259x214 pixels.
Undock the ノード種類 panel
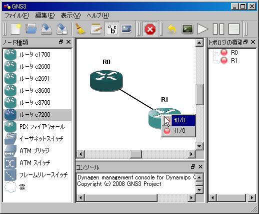[x=61, y=42]
